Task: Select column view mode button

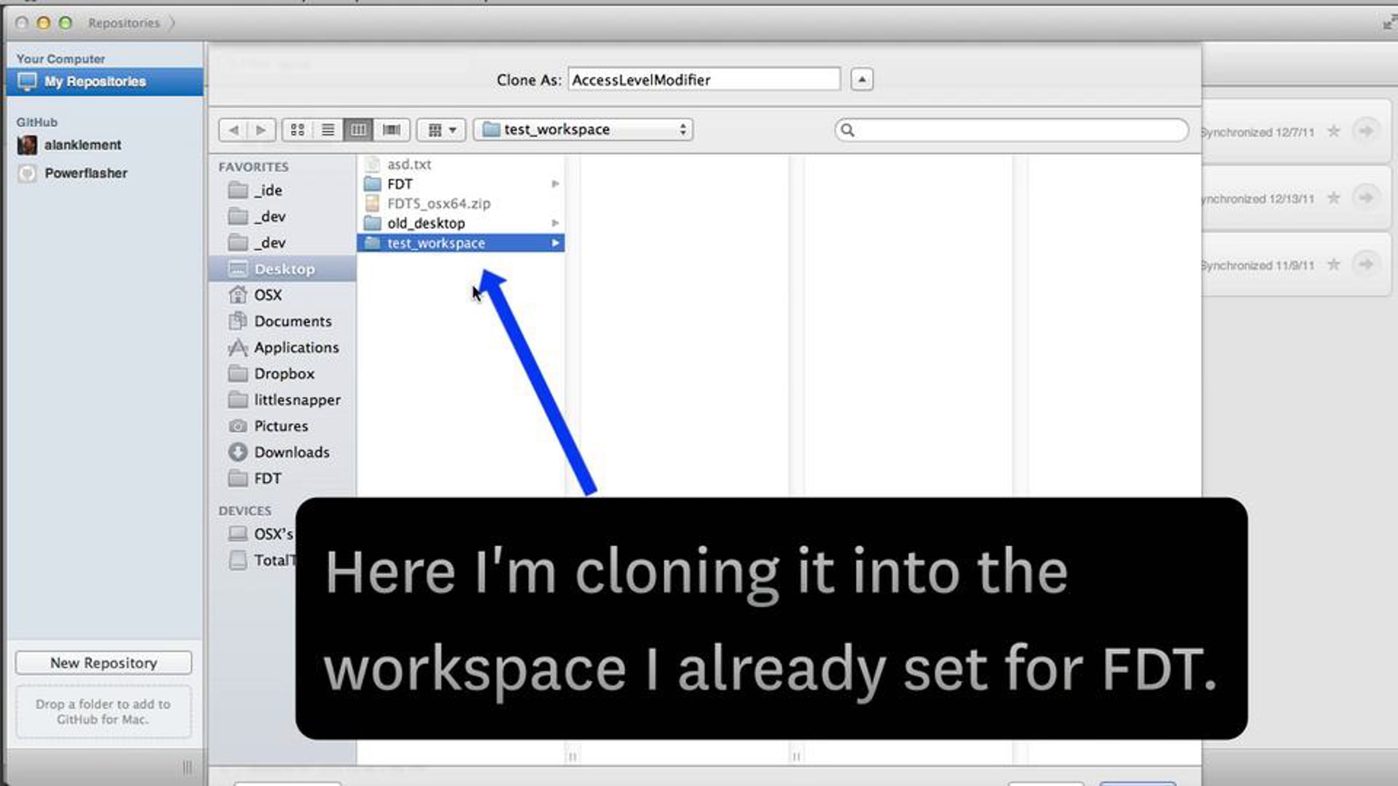Action: click(x=358, y=129)
